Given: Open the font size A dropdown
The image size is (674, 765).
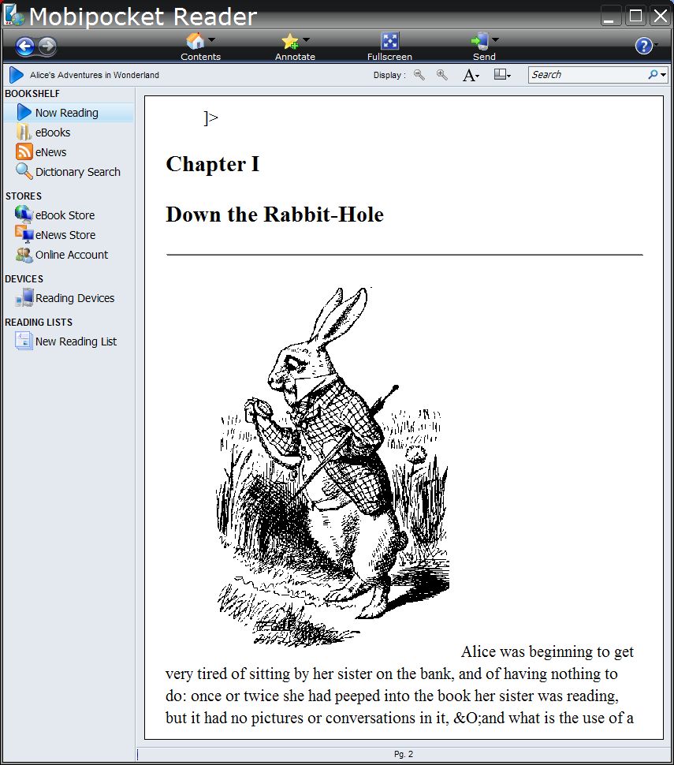Looking at the screenshot, I should coord(471,75).
